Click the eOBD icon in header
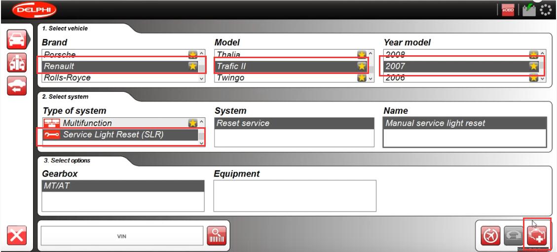 507,10
